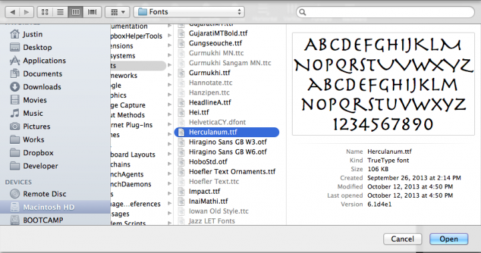Expand the DropboxHelperTools folder arrow
Viewport: 481px width, 253px height.
[169, 36]
